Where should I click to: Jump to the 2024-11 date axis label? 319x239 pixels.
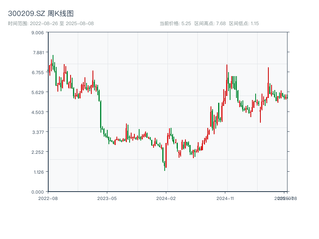coord(225,198)
